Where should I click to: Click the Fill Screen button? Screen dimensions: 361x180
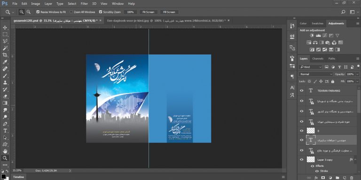[x=169, y=12]
